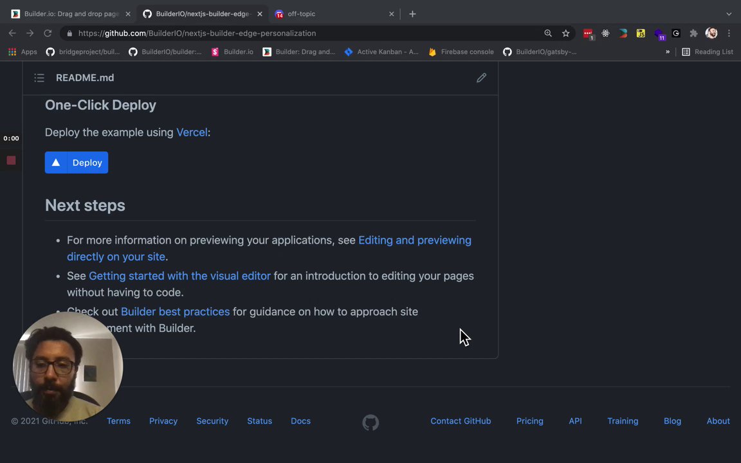This screenshot has width=741, height=463.
Task: Open the Builder.io bookmark with pink icon
Action: [x=232, y=52]
